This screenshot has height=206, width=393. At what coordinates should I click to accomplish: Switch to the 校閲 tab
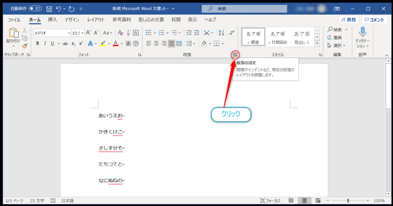(176, 20)
